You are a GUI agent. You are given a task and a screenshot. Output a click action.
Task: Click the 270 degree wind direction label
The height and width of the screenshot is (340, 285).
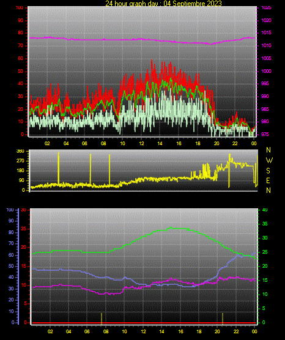click(x=20, y=161)
